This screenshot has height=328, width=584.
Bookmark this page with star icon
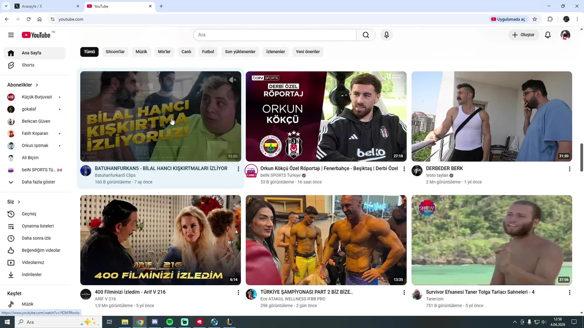coord(535,19)
